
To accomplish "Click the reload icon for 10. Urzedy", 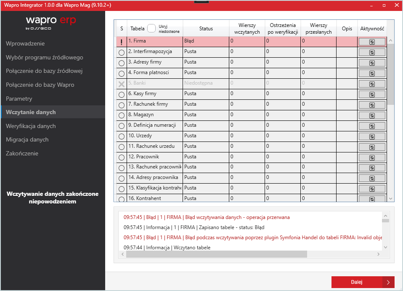I will [372, 136].
